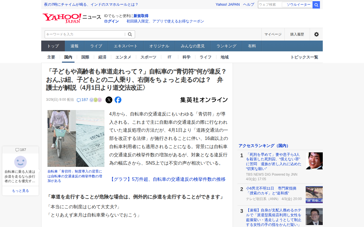Select the 国際 category
This screenshot has width=364, height=227.
coord(85,57)
